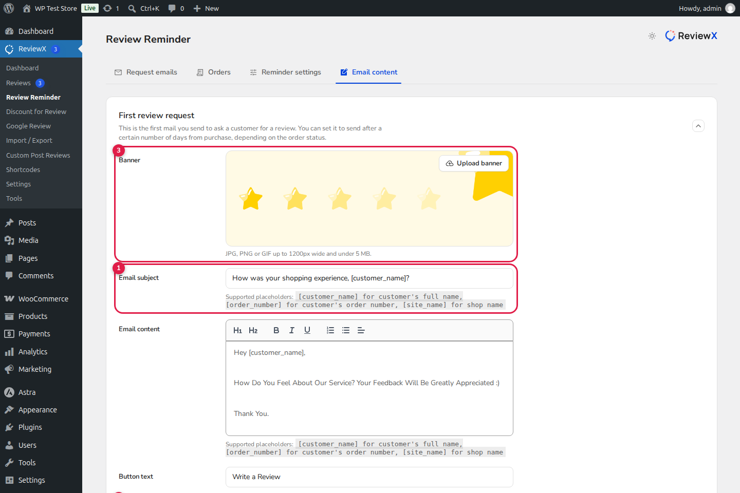The image size is (740, 493).
Task: Visit WP Test Store site link
Action: 50,8
